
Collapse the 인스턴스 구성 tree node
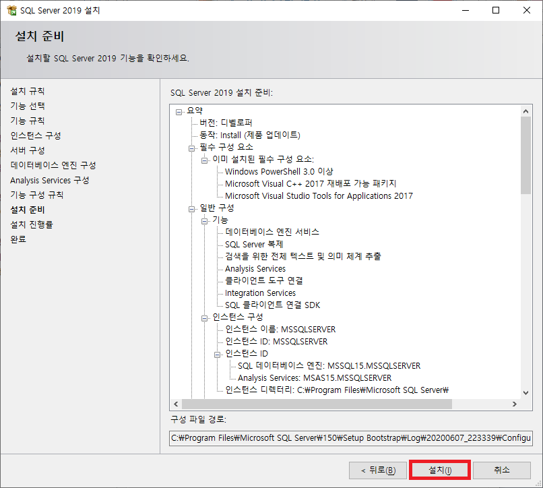[204, 318]
